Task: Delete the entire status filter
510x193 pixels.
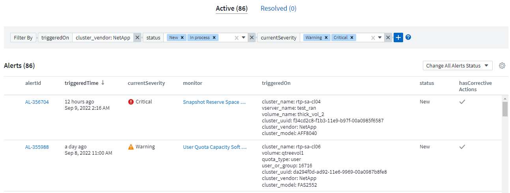Action: pyautogui.click(x=252, y=37)
